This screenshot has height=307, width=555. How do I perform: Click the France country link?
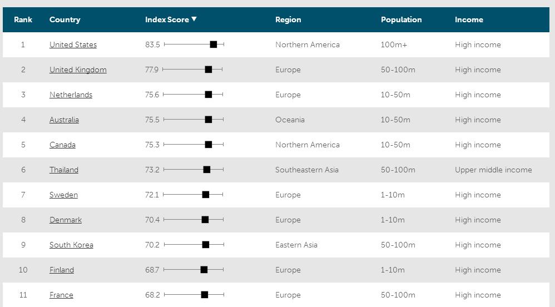tap(61, 295)
